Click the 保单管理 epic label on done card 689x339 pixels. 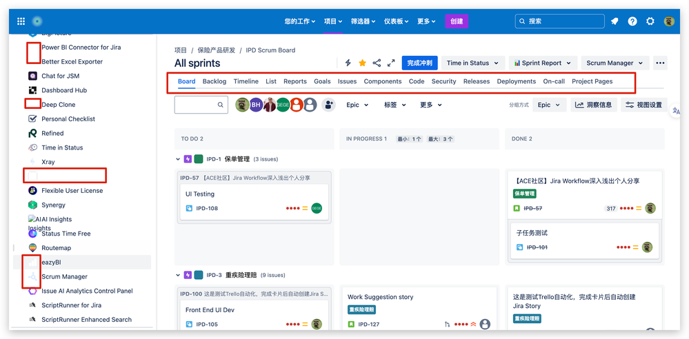pos(525,194)
